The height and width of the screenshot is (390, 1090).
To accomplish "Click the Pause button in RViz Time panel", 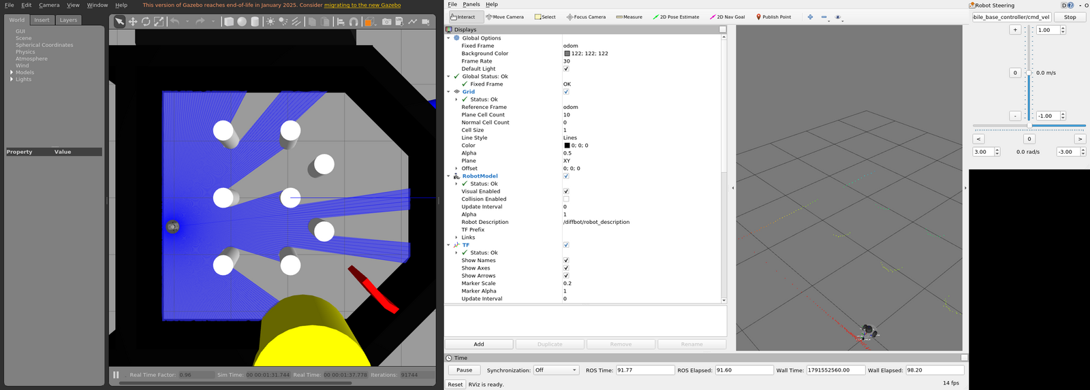I will click(465, 370).
